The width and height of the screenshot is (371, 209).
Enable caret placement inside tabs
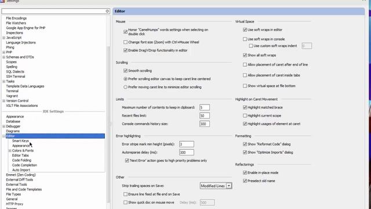point(245,75)
